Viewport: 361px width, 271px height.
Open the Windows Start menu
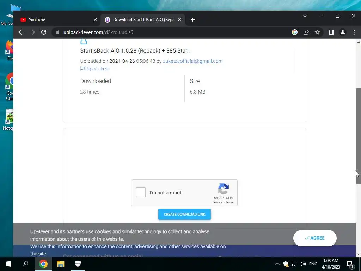(8, 264)
